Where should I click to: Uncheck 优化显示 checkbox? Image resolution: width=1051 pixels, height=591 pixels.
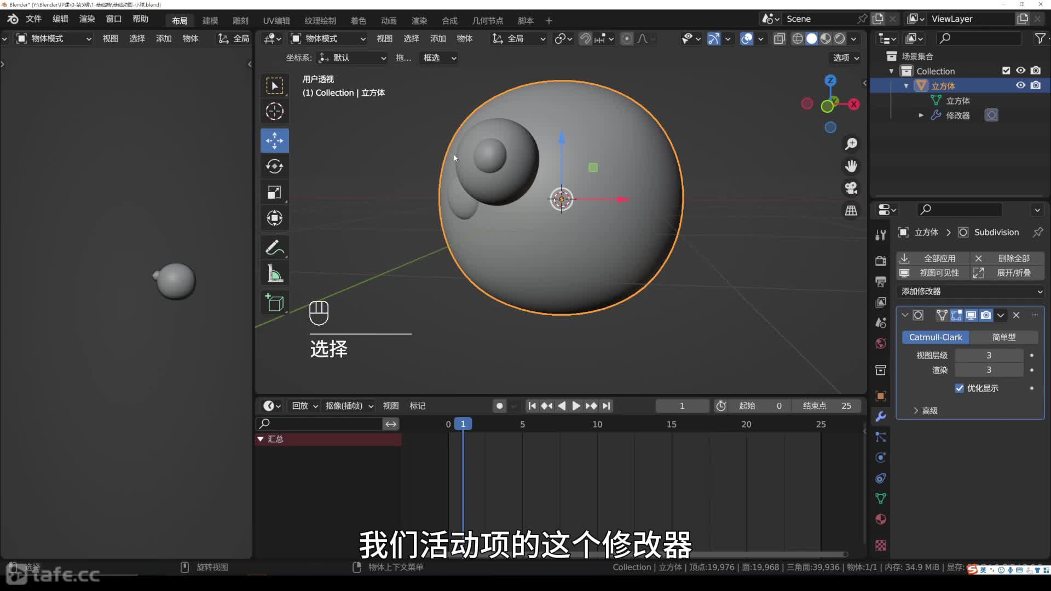point(959,388)
